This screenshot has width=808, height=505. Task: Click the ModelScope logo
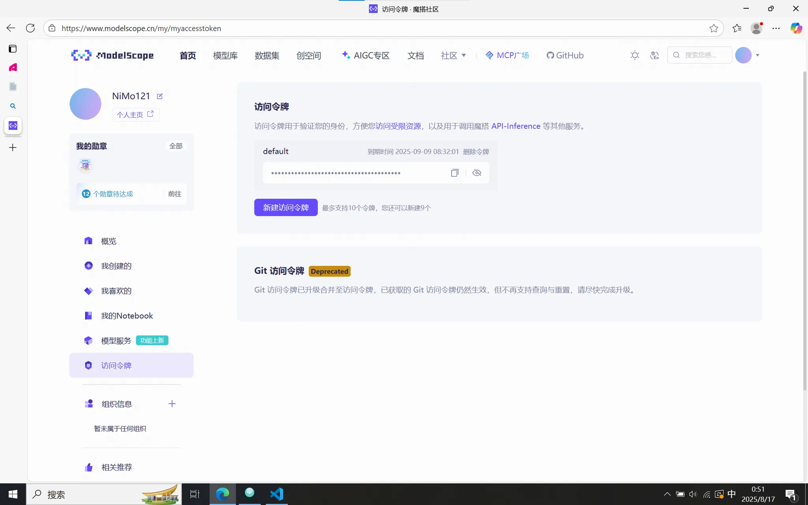112,55
